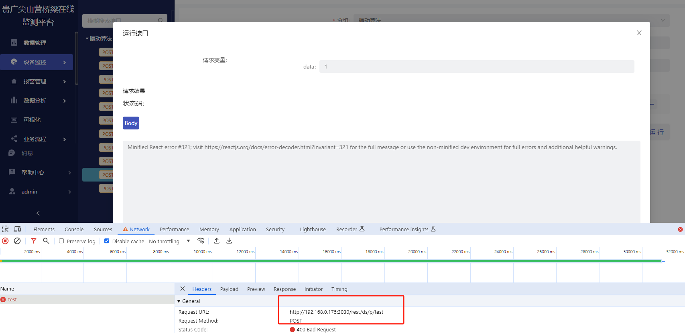Toggle the DevTools device toolbar icon

17,229
